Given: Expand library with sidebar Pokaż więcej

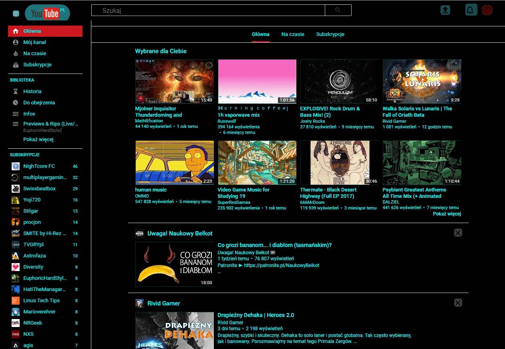Looking at the screenshot, I should click(38, 140).
